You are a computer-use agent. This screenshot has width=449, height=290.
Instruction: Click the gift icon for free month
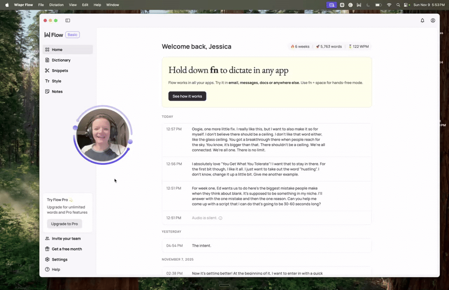coord(47,249)
